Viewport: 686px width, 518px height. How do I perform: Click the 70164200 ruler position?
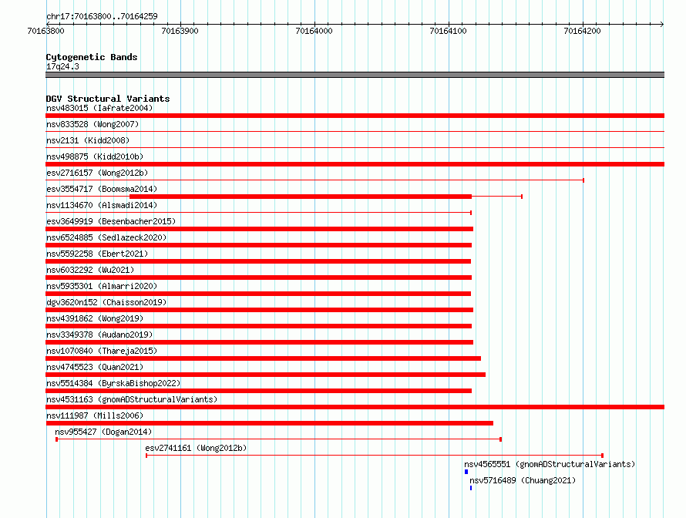click(x=582, y=31)
